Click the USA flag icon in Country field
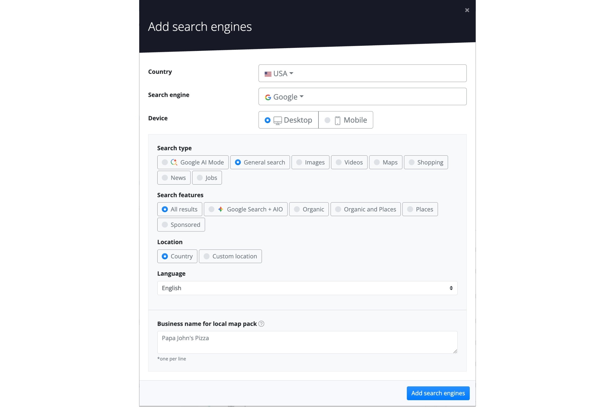The width and height of the screenshot is (615, 407). point(268,74)
